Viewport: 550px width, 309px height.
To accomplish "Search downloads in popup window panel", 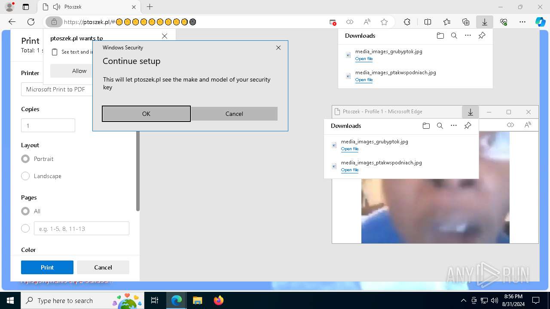I will pos(440,126).
